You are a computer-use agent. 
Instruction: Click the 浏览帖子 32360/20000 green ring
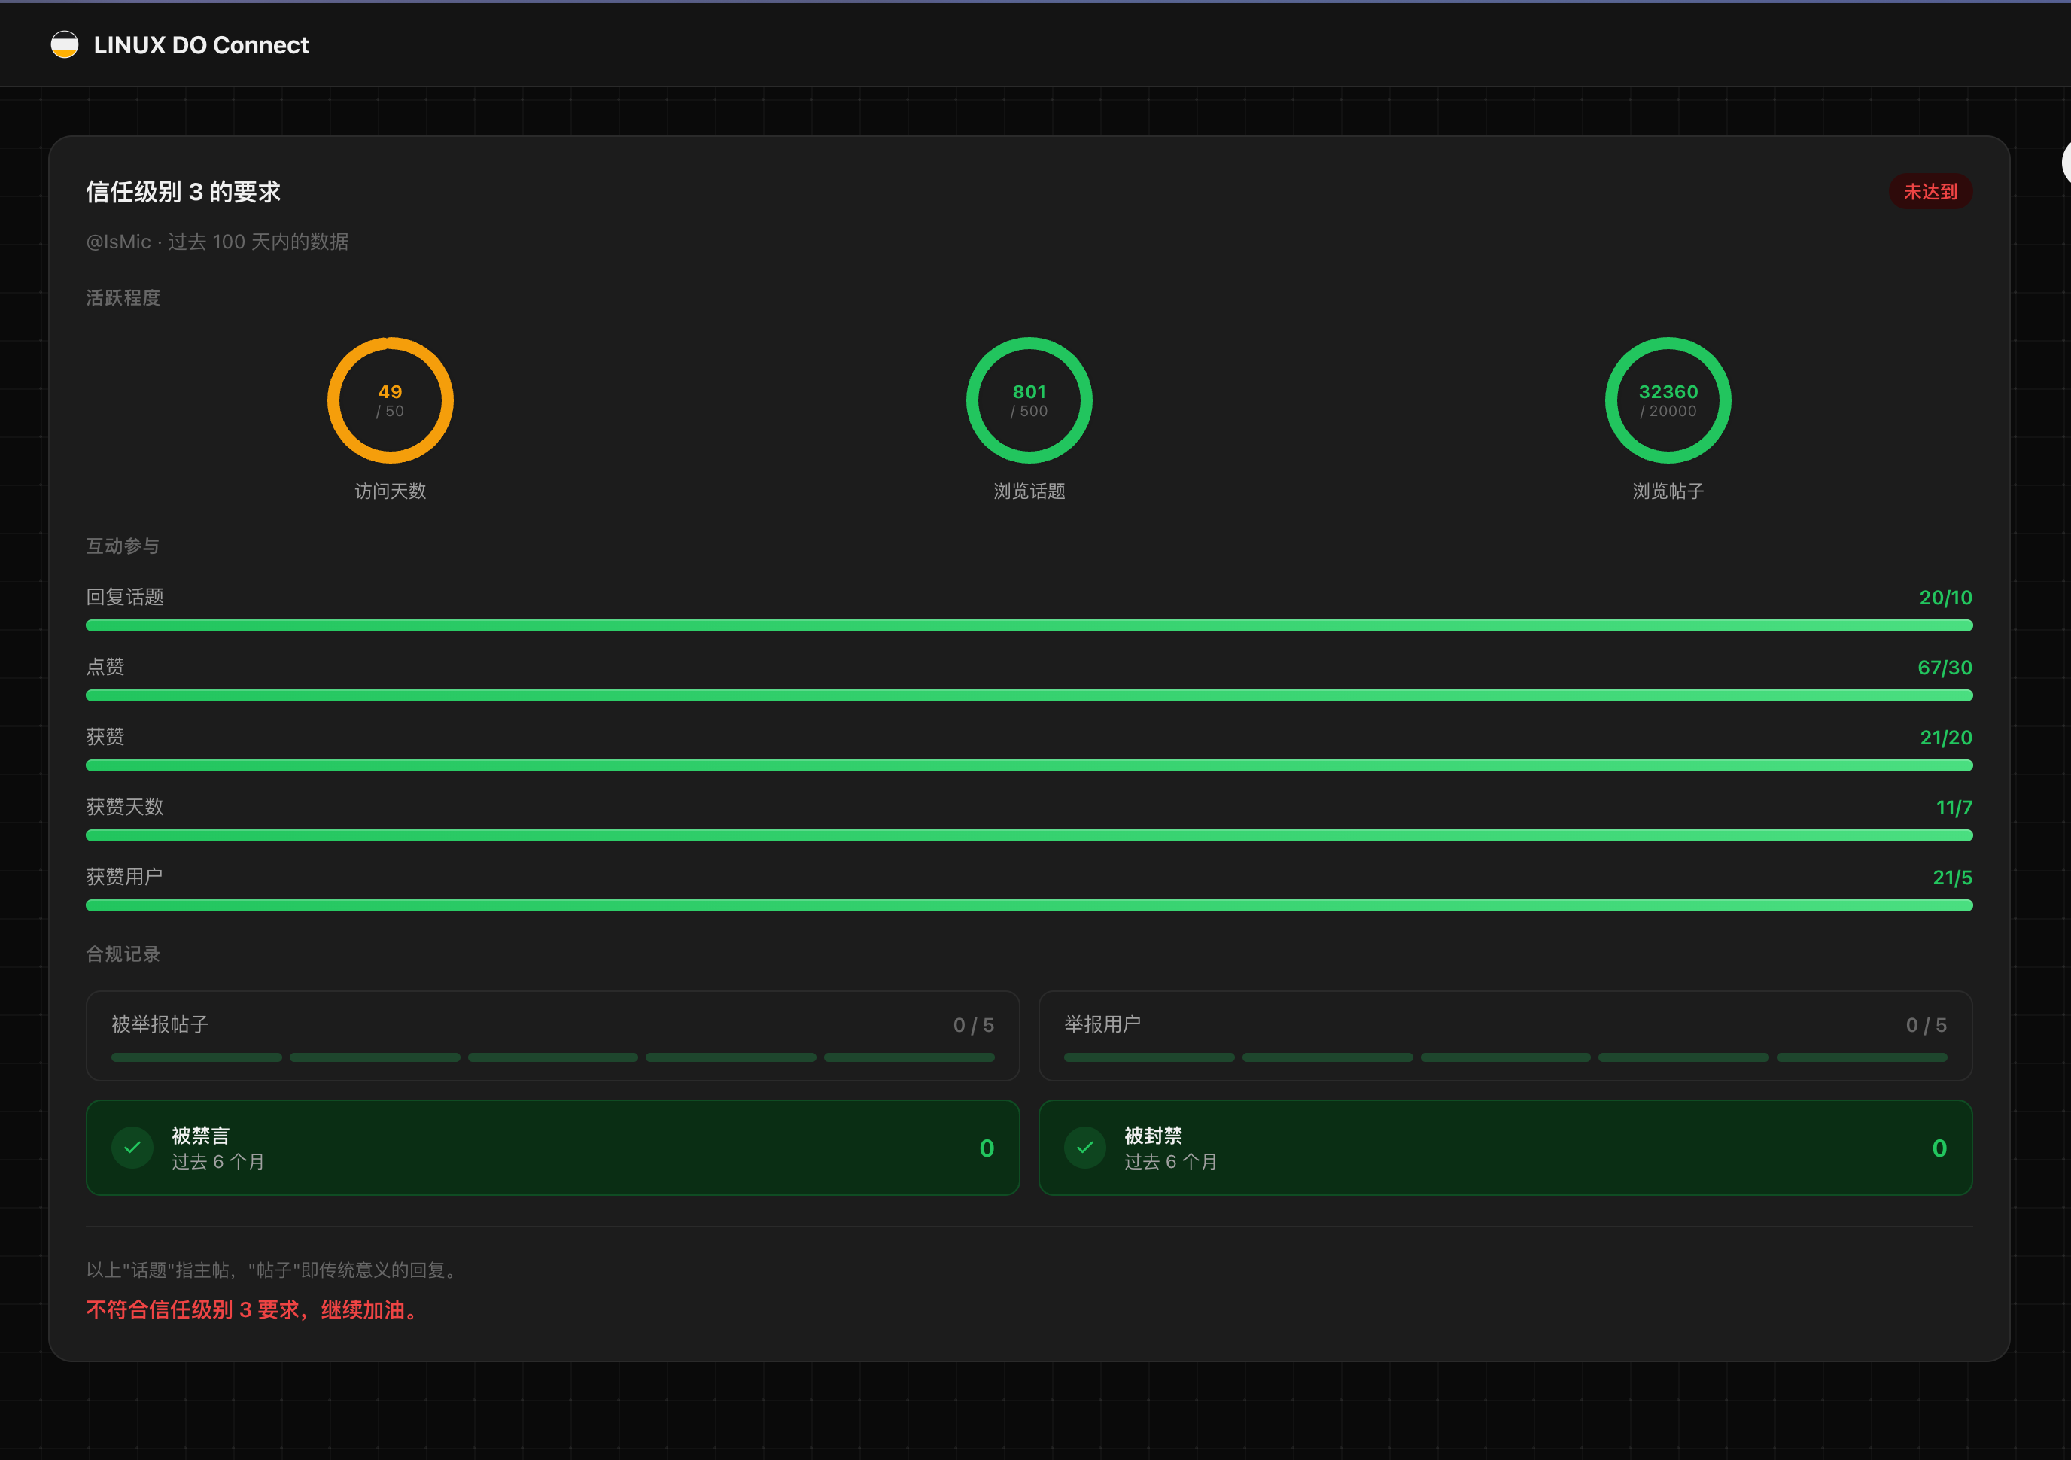pos(1668,400)
